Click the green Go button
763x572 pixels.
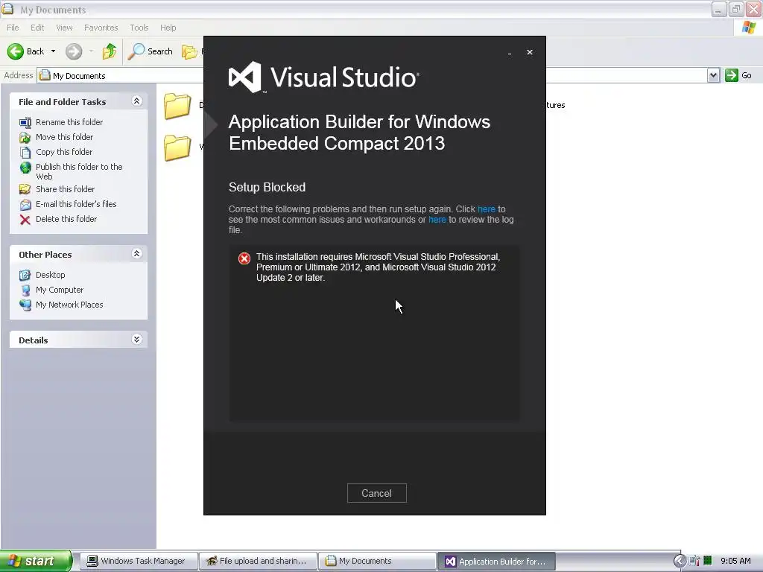[x=738, y=75]
